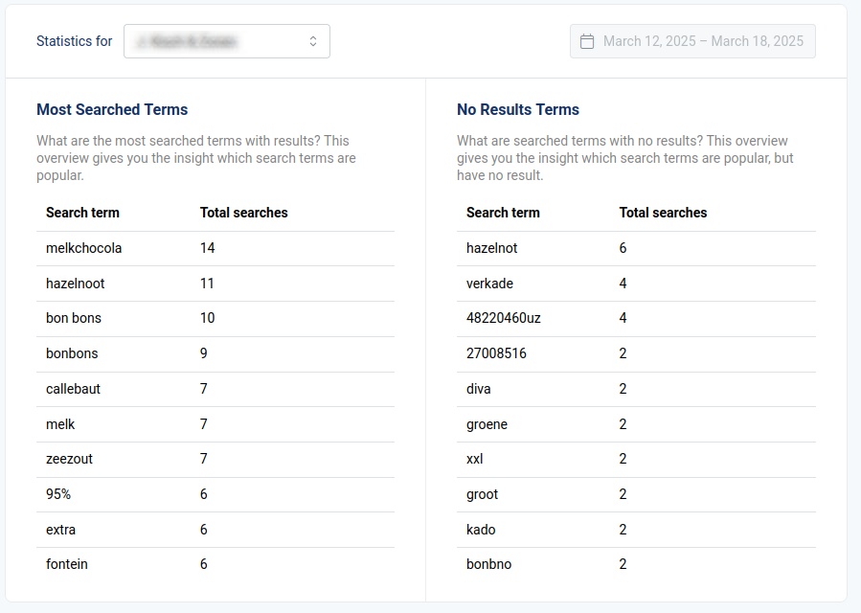Select the 48220460uz term row
Screen dimensions: 861x613
click(504, 318)
